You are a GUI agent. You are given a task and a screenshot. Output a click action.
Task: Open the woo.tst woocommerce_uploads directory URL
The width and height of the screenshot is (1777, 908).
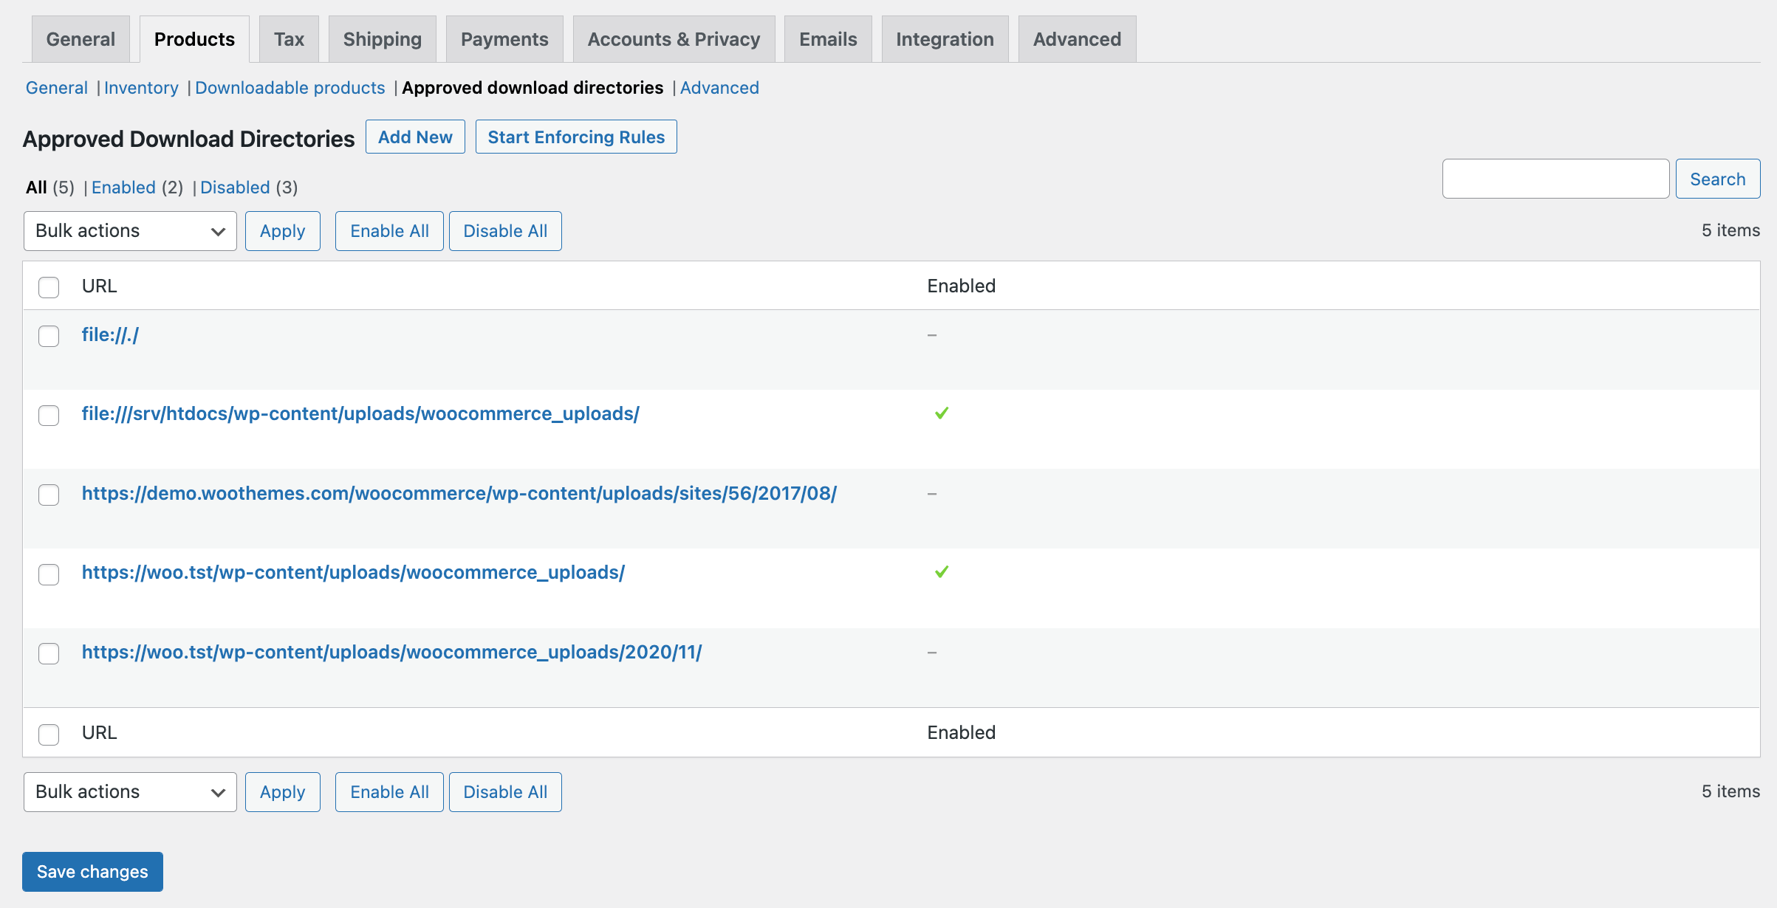(353, 572)
